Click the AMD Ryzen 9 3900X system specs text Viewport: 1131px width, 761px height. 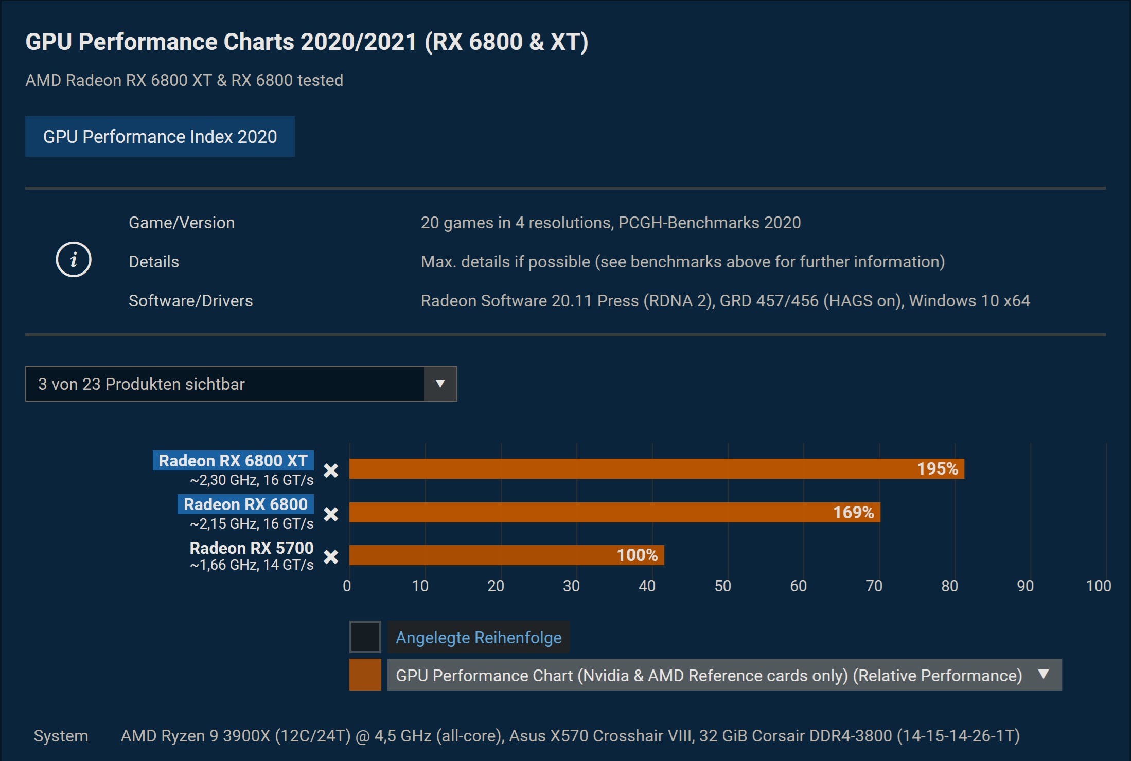(570, 736)
